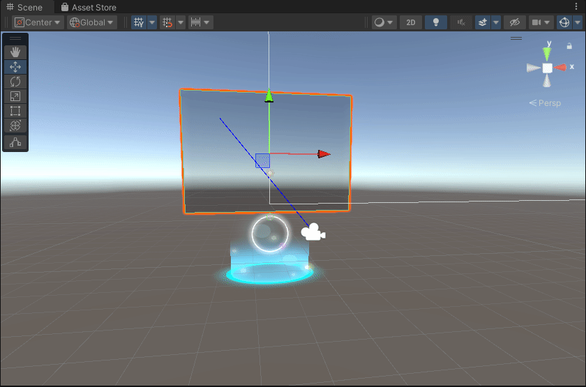
Task: Select the Rotate tool
Action: pos(15,82)
